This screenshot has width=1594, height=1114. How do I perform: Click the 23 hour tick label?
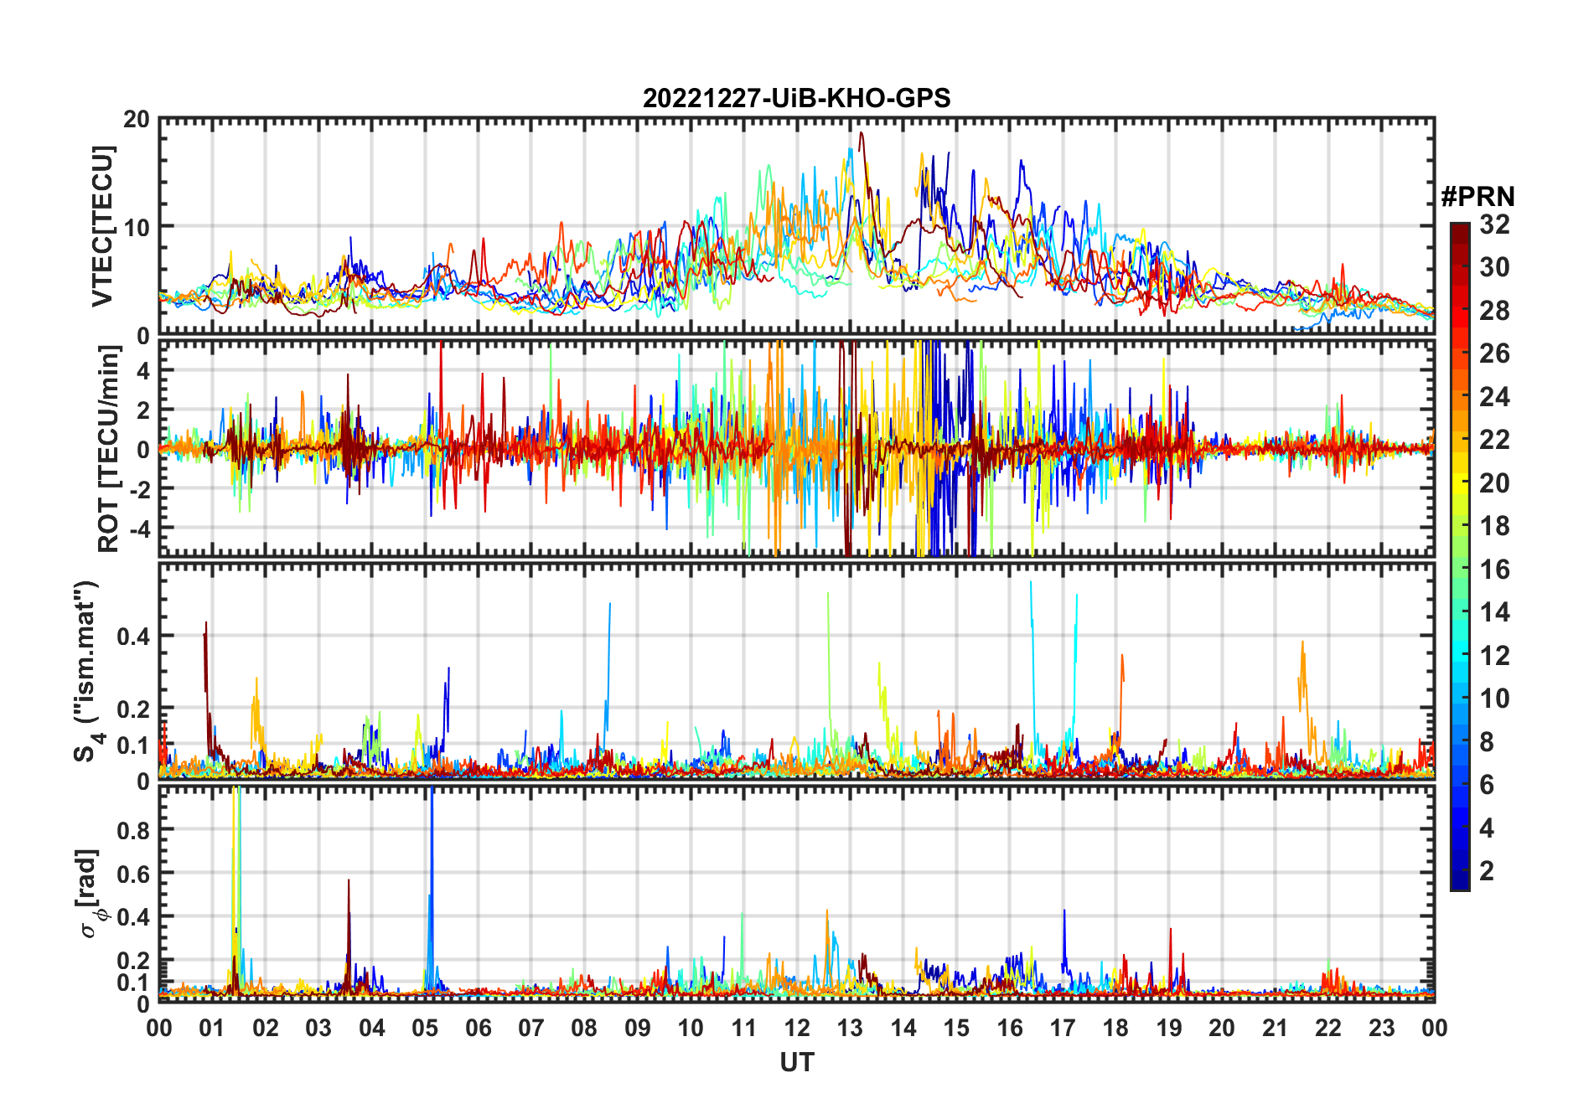(1381, 1028)
